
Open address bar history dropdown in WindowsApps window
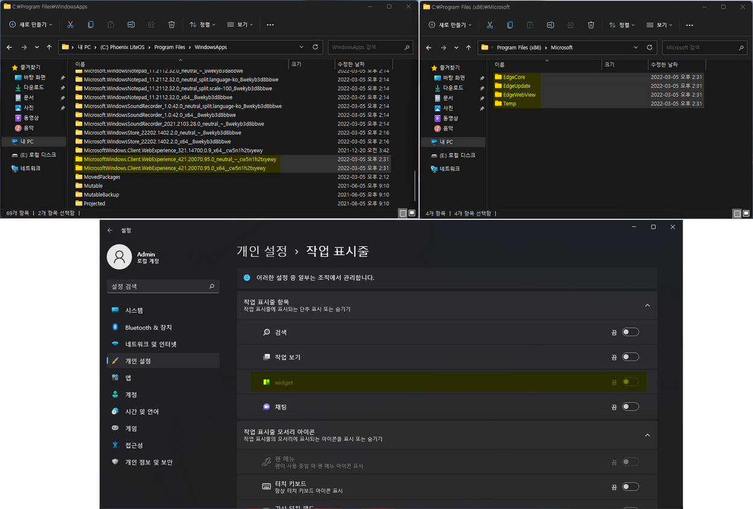coord(302,47)
